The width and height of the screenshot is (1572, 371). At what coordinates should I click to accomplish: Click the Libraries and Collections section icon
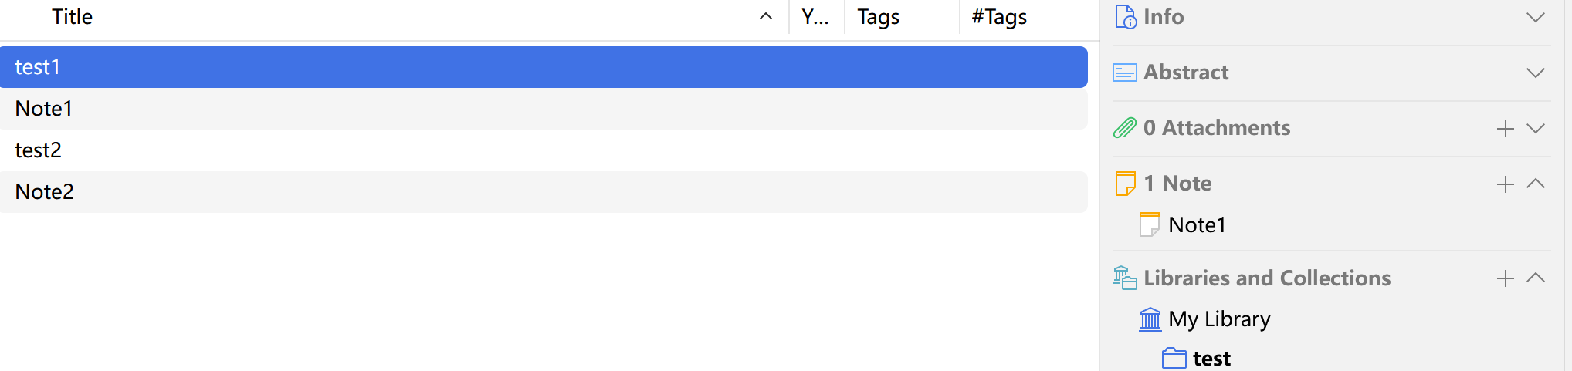click(x=1125, y=278)
